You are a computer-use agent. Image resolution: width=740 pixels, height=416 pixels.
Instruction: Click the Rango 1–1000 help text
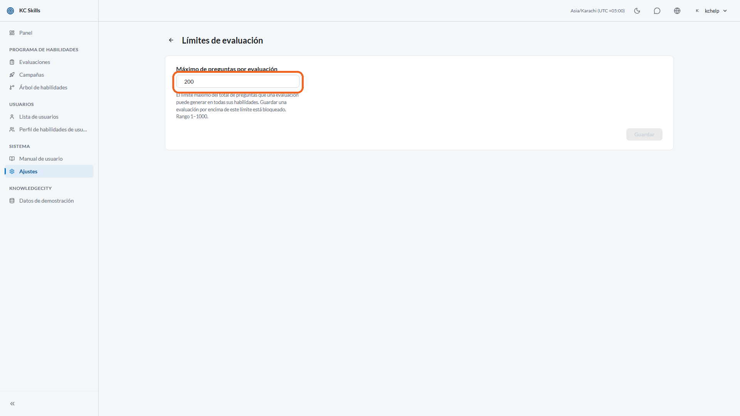(x=192, y=117)
